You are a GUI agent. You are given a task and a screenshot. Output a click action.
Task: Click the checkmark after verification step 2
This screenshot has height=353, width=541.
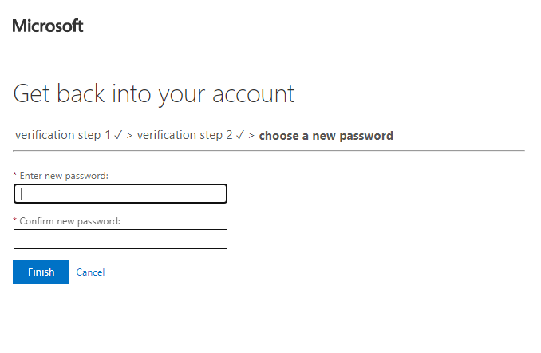tap(240, 135)
